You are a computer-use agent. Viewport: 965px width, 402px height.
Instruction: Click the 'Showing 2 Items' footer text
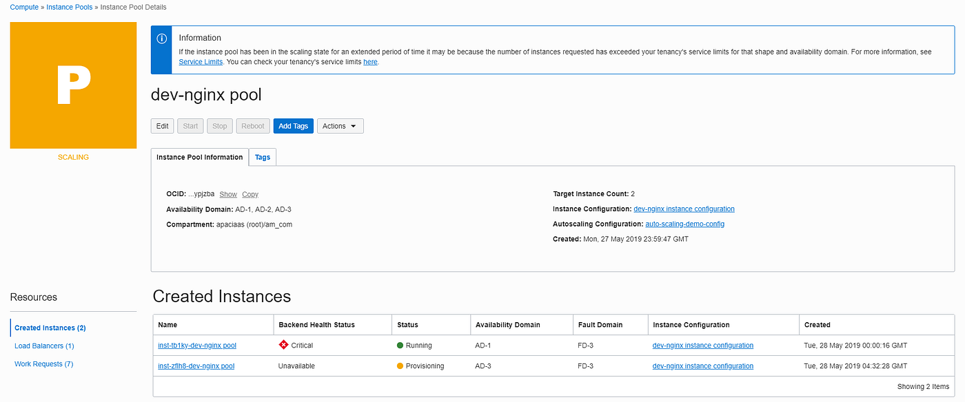click(923, 387)
